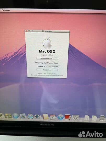Open System Preferences gears icon in the Dock
Screen dimensions: 106x141
(x=76, y=118)
